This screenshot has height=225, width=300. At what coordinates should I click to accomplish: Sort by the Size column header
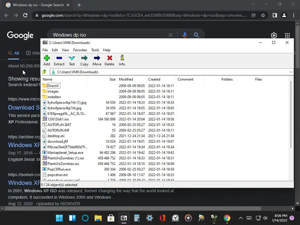103,79
